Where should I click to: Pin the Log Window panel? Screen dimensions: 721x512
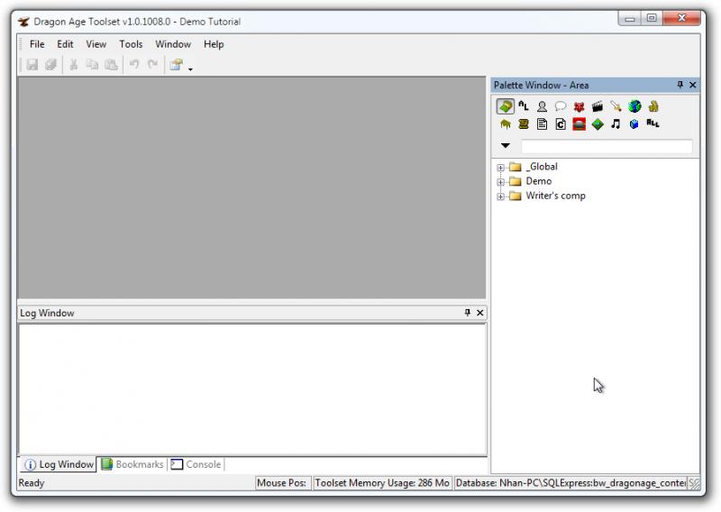click(468, 313)
